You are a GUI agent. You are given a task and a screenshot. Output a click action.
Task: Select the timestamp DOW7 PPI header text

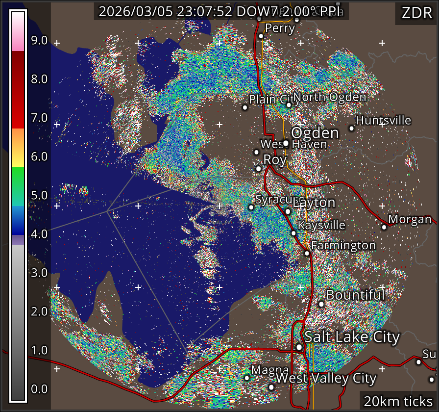221,12
